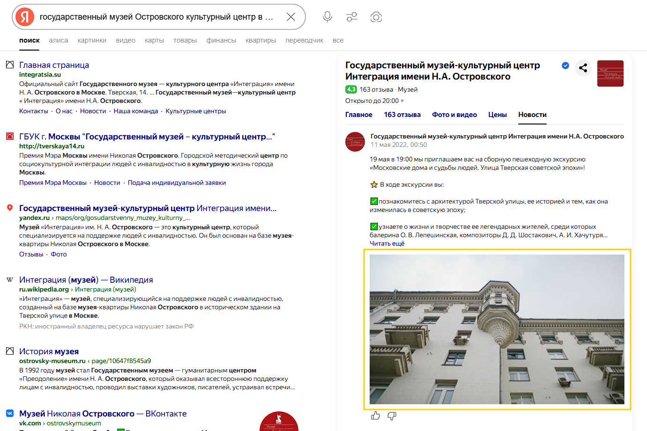Open 'все' services menu

click(x=338, y=40)
